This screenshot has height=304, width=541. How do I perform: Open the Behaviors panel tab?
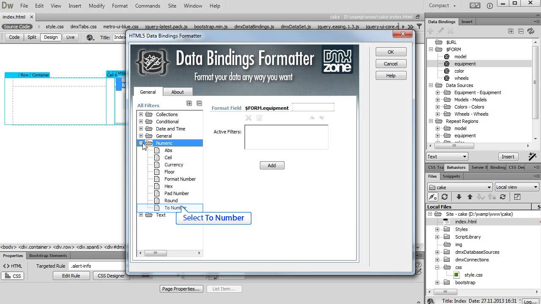pyautogui.click(x=456, y=167)
